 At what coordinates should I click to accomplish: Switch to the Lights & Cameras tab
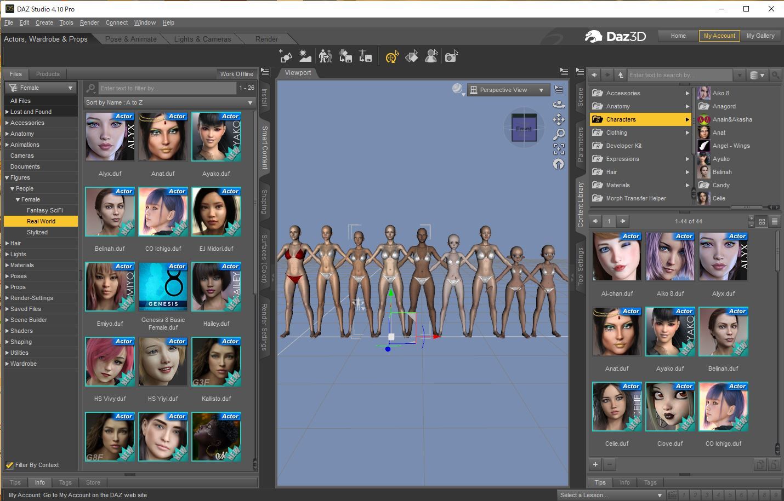pyautogui.click(x=202, y=39)
